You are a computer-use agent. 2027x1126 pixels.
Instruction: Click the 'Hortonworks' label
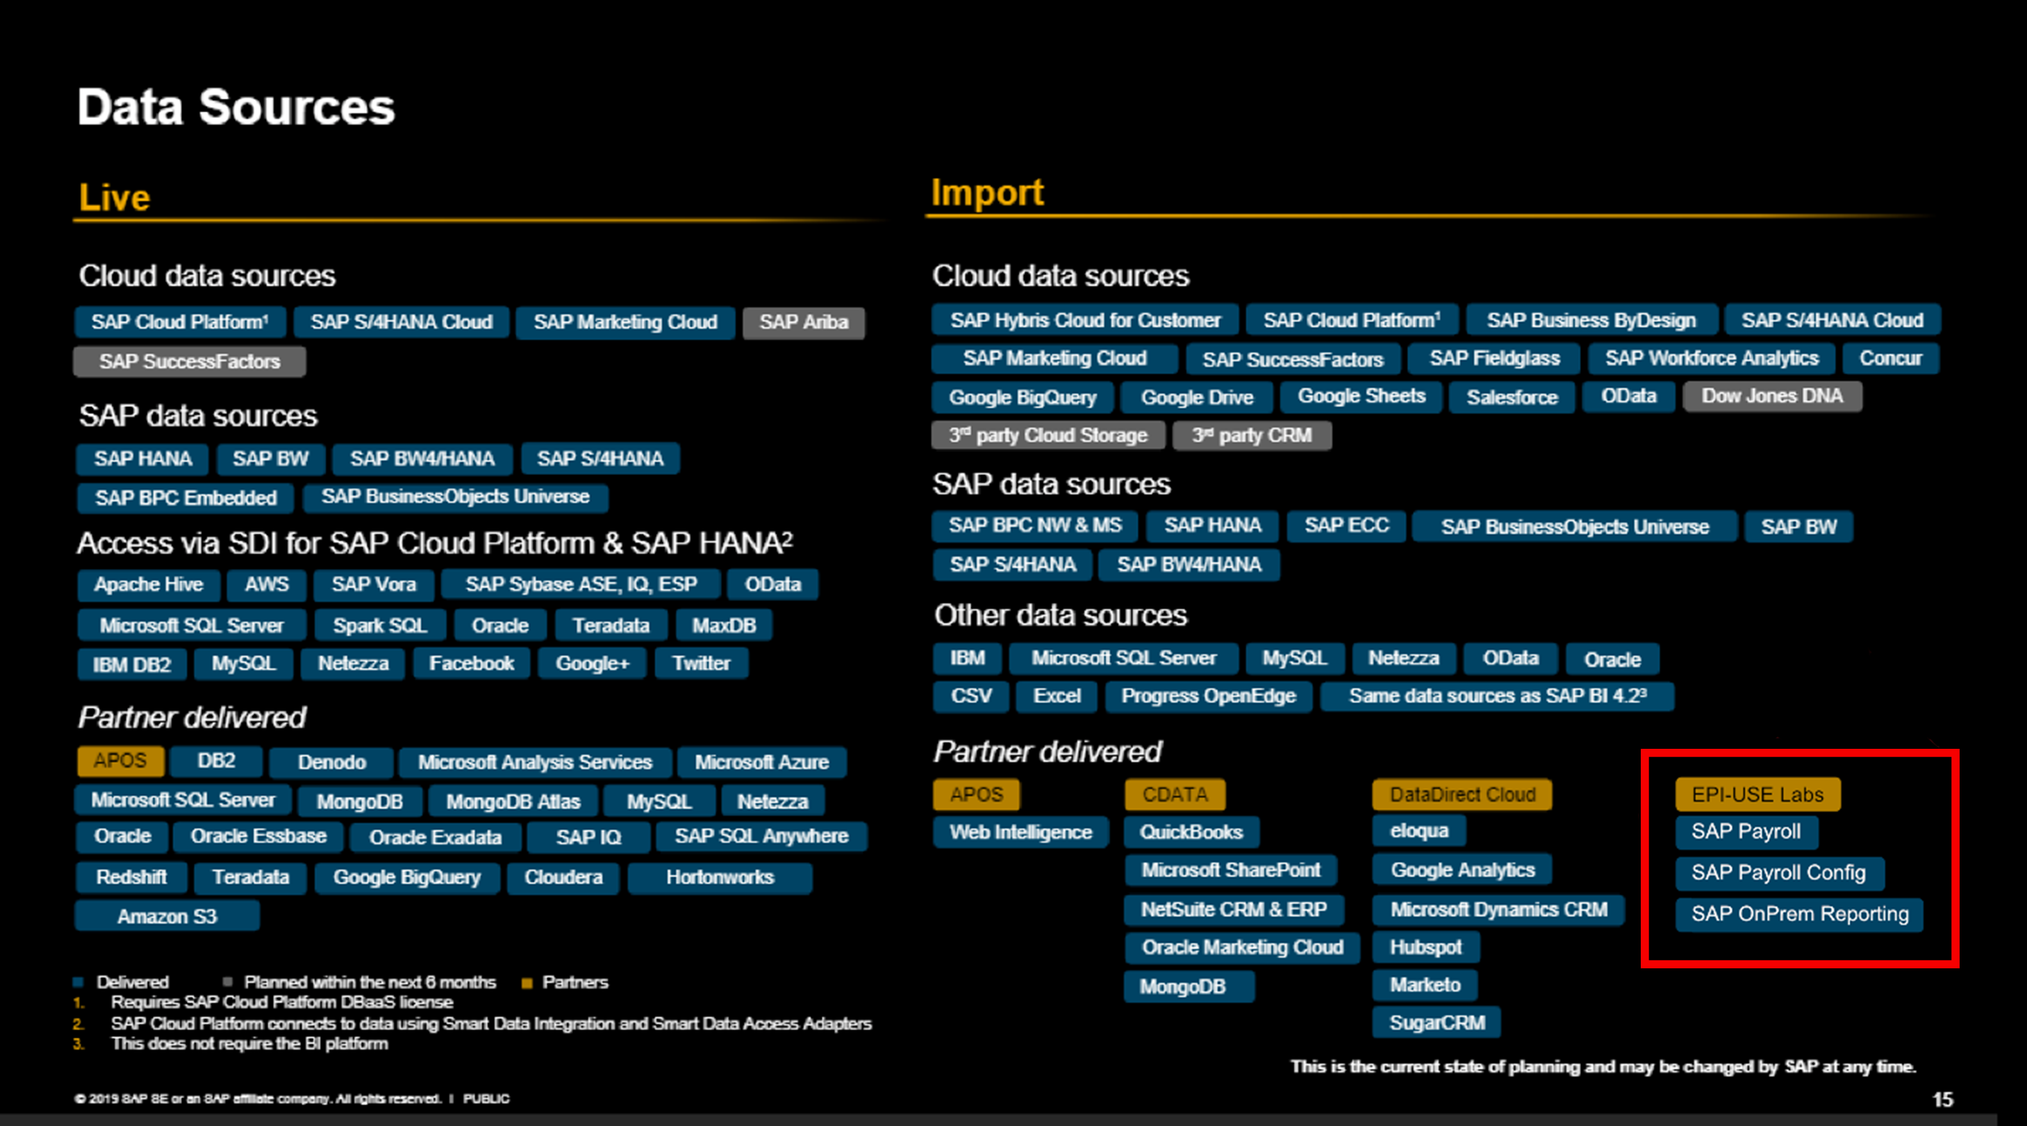[720, 878]
